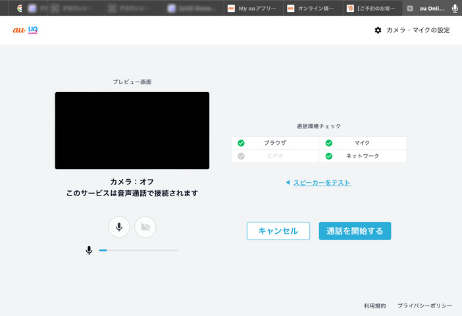Click the au logo in the header

[18, 30]
